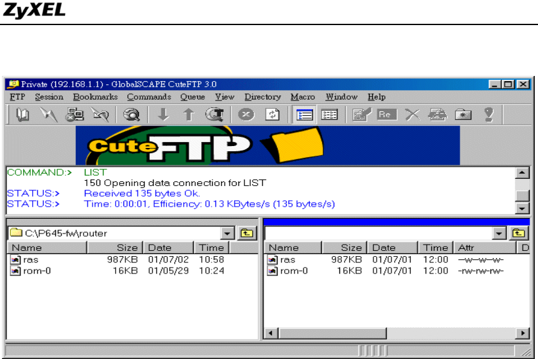Viewport: 538px width, 359px height.
Task: Click the remote -rw-rw-rw- attribute value
Action: [x=480, y=271]
